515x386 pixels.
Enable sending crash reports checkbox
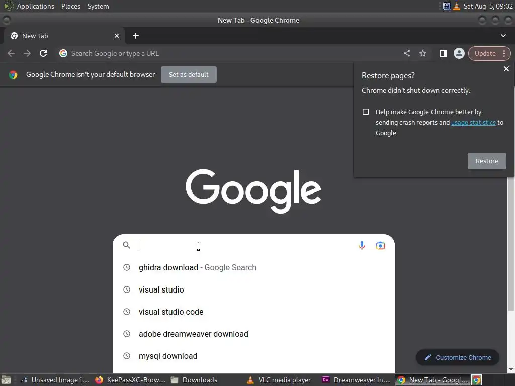click(366, 112)
